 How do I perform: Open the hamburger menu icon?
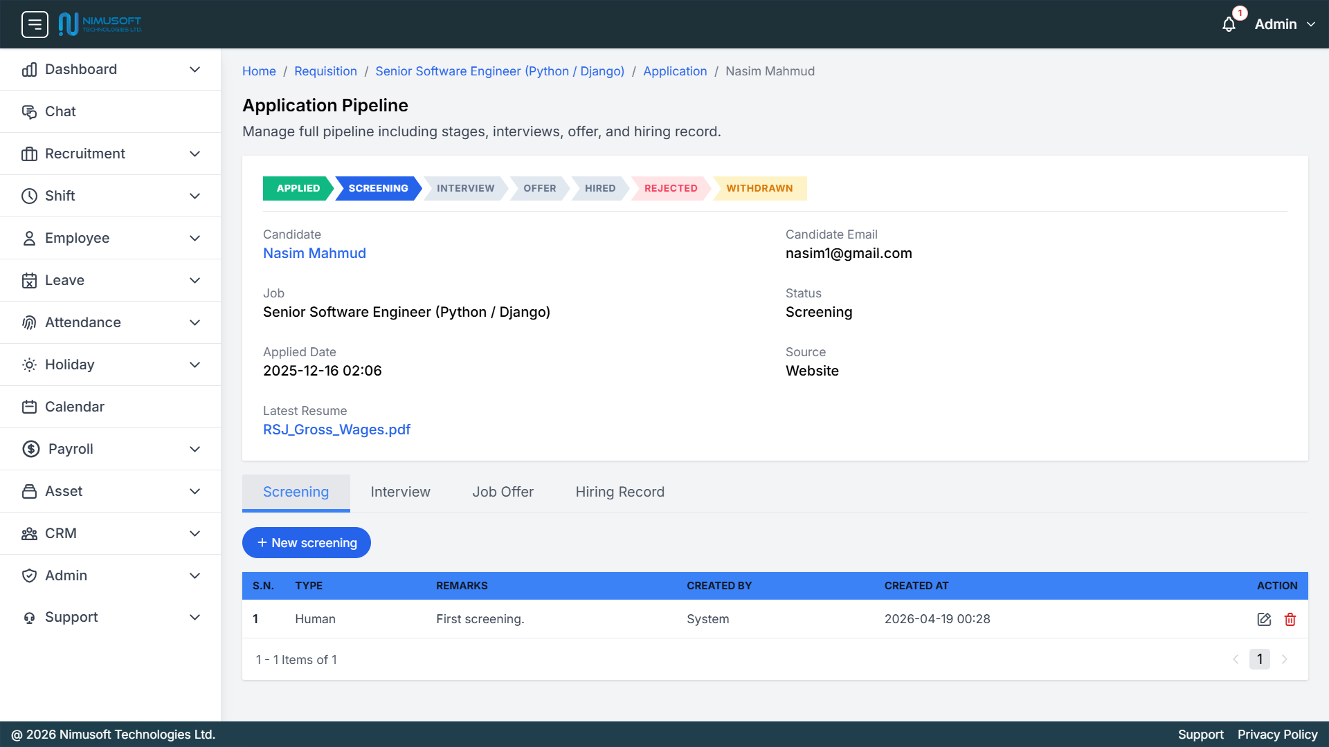pyautogui.click(x=35, y=24)
